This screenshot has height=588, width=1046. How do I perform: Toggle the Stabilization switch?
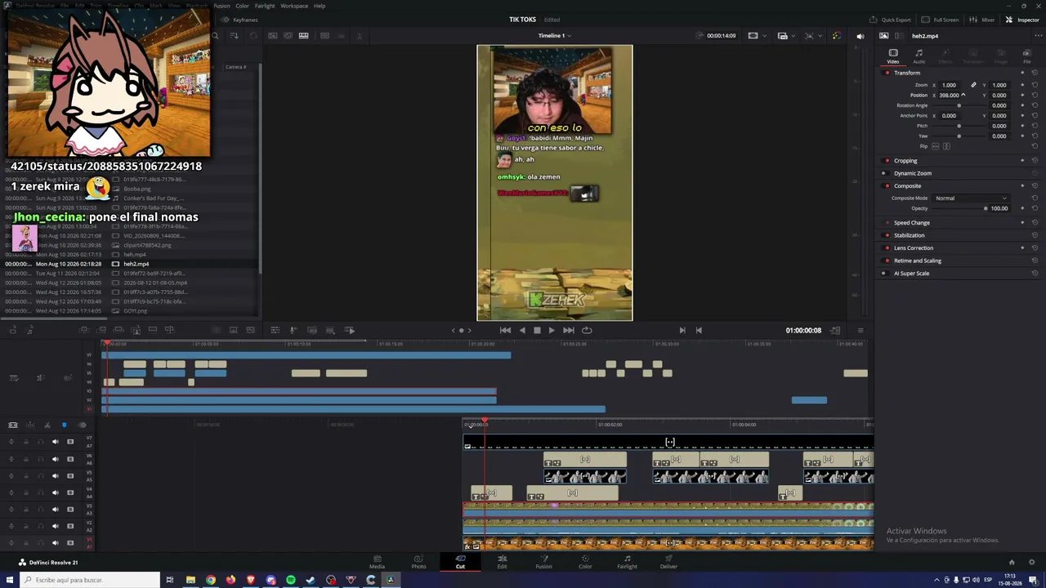pyautogui.click(x=887, y=235)
